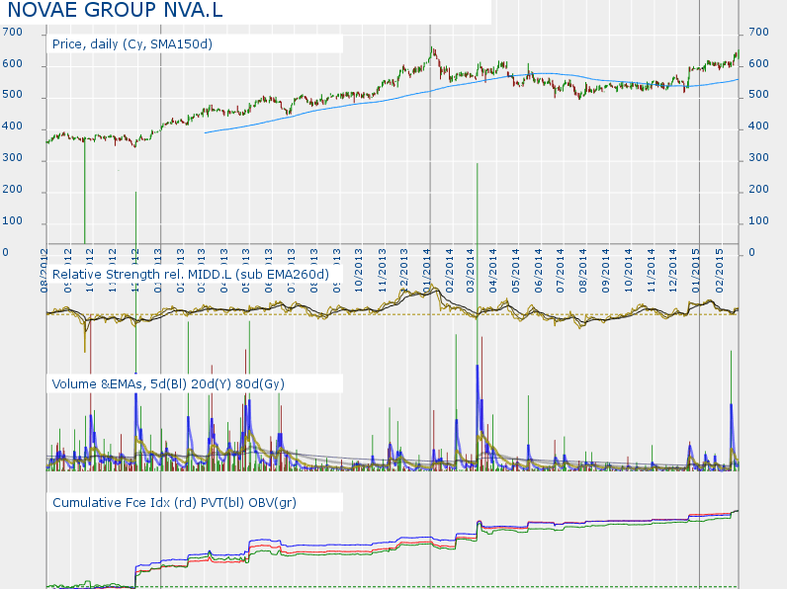Click the 100 value on the left price axis
This screenshot has height=589, width=787.
tap(12, 220)
